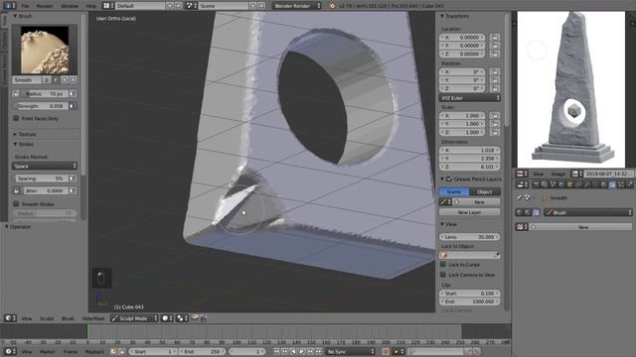Open the Properties editor type icon
This screenshot has height=357, width=636.
tap(522, 184)
